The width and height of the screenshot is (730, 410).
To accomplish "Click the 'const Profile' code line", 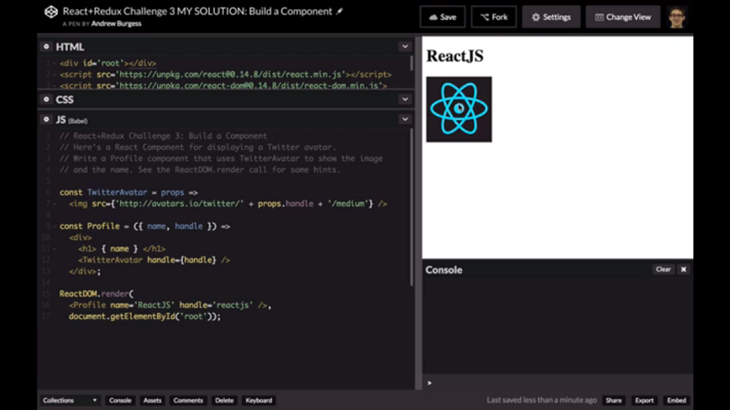I will tap(145, 226).
